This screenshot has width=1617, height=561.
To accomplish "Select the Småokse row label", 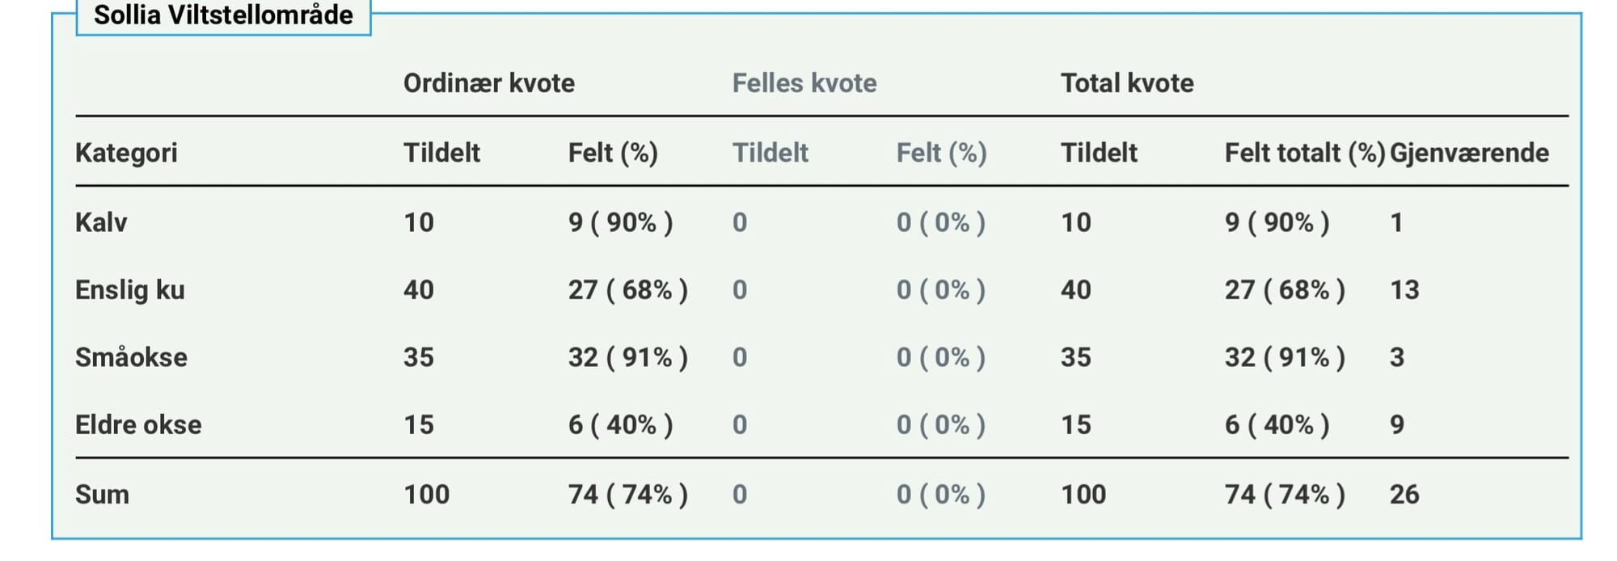I will 131,357.
